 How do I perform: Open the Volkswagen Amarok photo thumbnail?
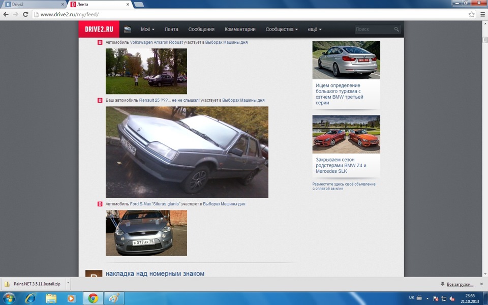pos(146,71)
